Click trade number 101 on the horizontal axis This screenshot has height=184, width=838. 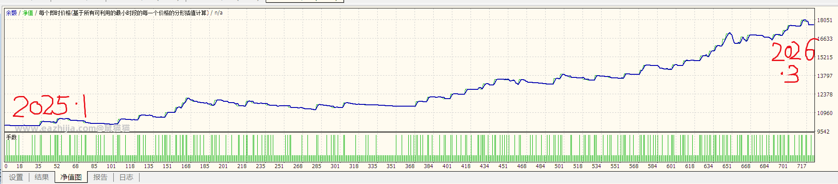pyautogui.click(x=111, y=166)
